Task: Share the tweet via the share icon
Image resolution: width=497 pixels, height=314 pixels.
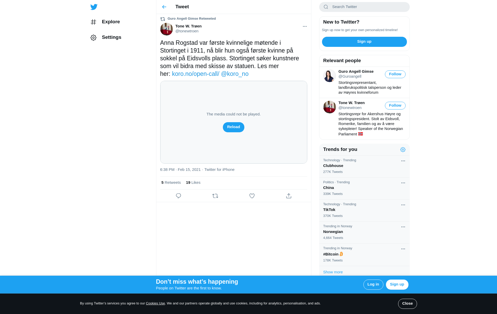Action: coord(289,196)
